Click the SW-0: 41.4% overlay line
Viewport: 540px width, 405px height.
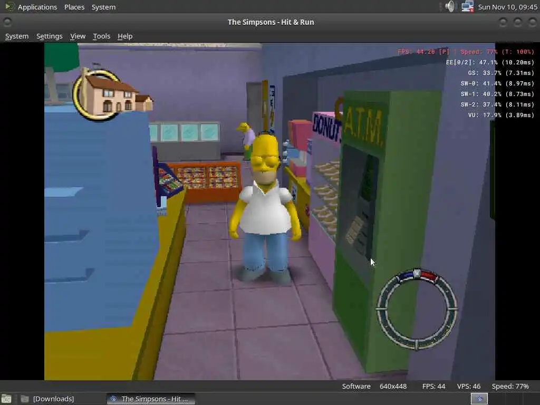point(497,83)
